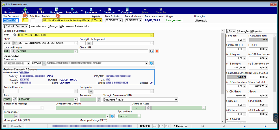
Task: Click the Comprador search magnifier
Action: tap(91, 91)
